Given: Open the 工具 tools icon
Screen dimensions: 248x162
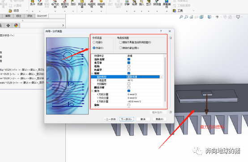Looking at the screenshot, I should tap(175, 11).
